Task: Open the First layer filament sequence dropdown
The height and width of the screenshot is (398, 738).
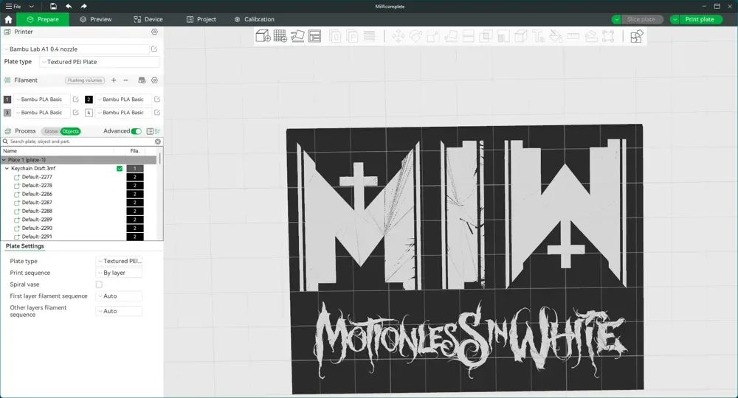Action: pos(119,296)
